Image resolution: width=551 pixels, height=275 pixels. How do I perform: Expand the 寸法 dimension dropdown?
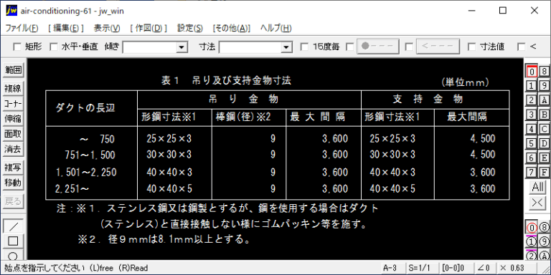287,47
